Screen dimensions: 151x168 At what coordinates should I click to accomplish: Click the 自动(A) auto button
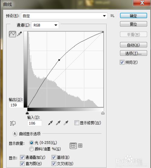(133, 45)
